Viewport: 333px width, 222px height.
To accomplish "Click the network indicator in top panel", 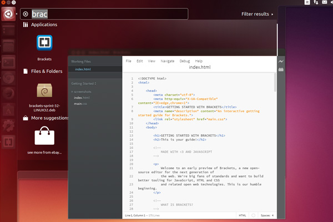I will tap(316, 2).
